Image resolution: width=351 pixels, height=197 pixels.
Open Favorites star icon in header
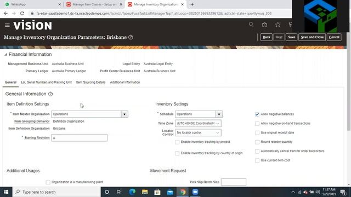[x=278, y=24]
